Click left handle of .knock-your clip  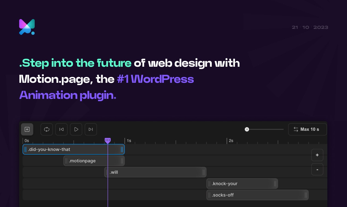pos(209,184)
